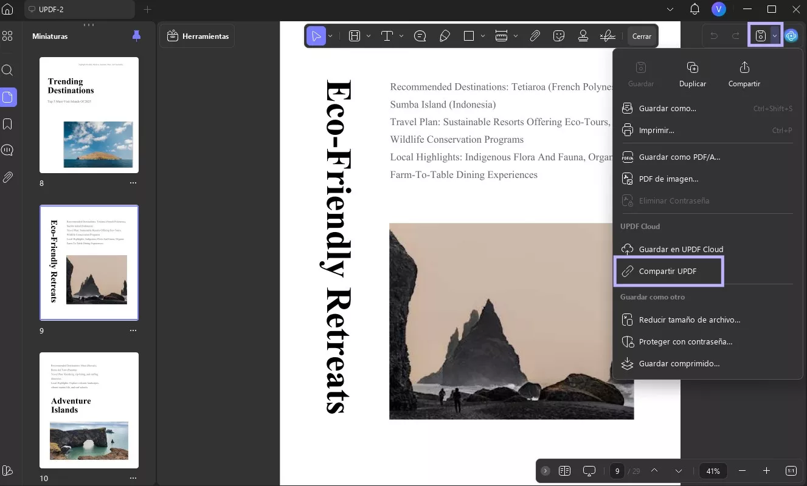Zoom out with the minus button
The width and height of the screenshot is (807, 486).
click(x=742, y=471)
